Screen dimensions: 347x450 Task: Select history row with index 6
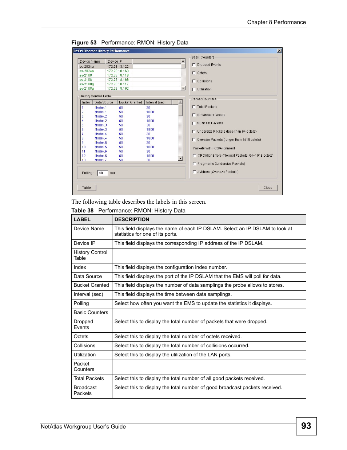[129, 130]
